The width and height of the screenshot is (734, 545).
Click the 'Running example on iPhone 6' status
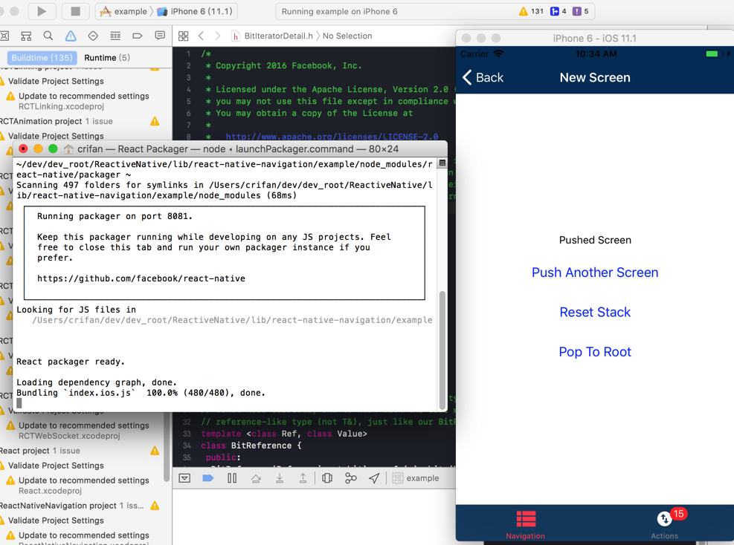tap(339, 12)
